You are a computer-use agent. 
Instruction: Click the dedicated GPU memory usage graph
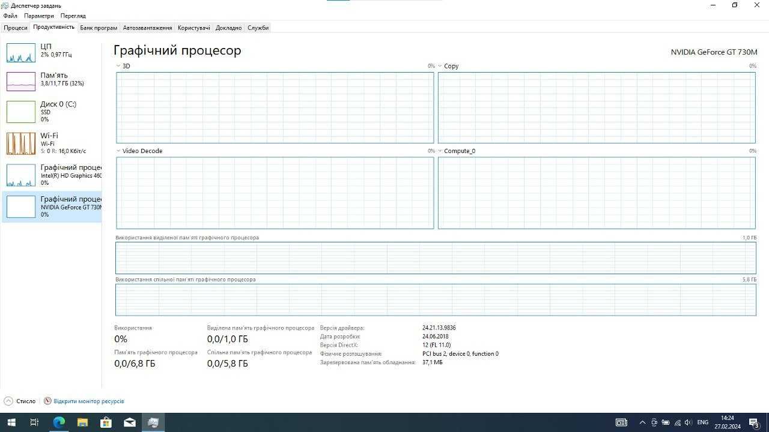pyautogui.click(x=436, y=258)
